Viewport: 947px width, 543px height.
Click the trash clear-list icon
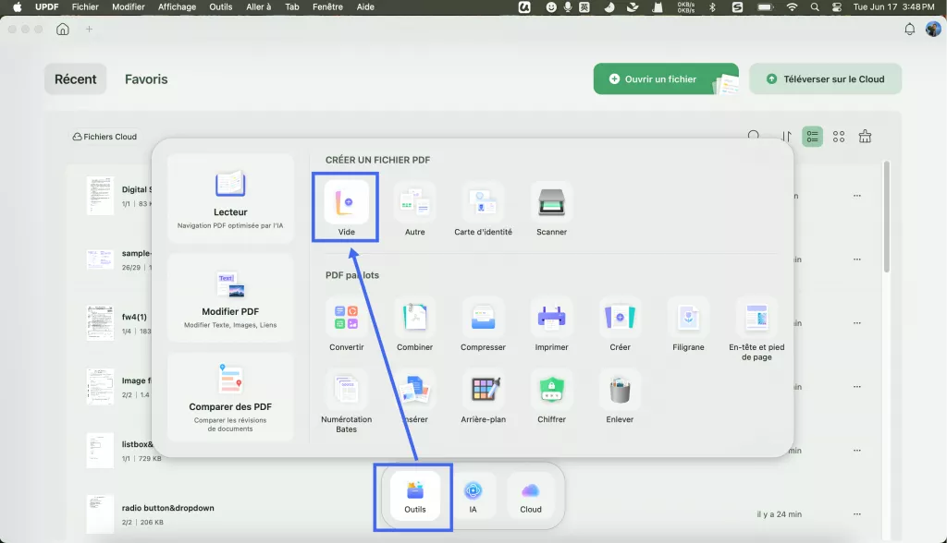click(x=865, y=137)
